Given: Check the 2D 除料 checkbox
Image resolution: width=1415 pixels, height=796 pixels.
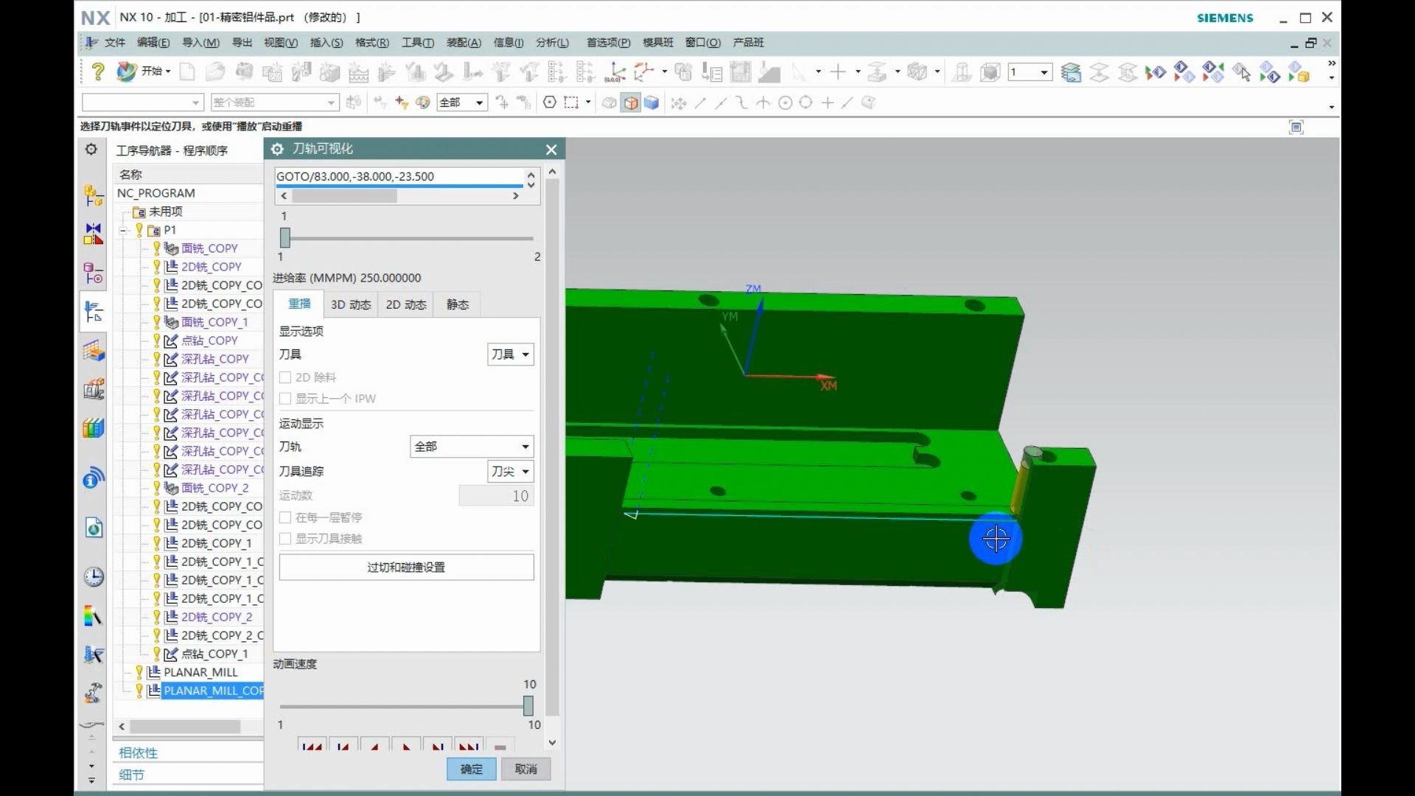Looking at the screenshot, I should pyautogui.click(x=286, y=377).
